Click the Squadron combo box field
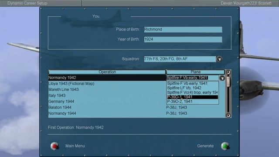Image resolution: width=279 pixels, height=157 pixels. pos(180,59)
